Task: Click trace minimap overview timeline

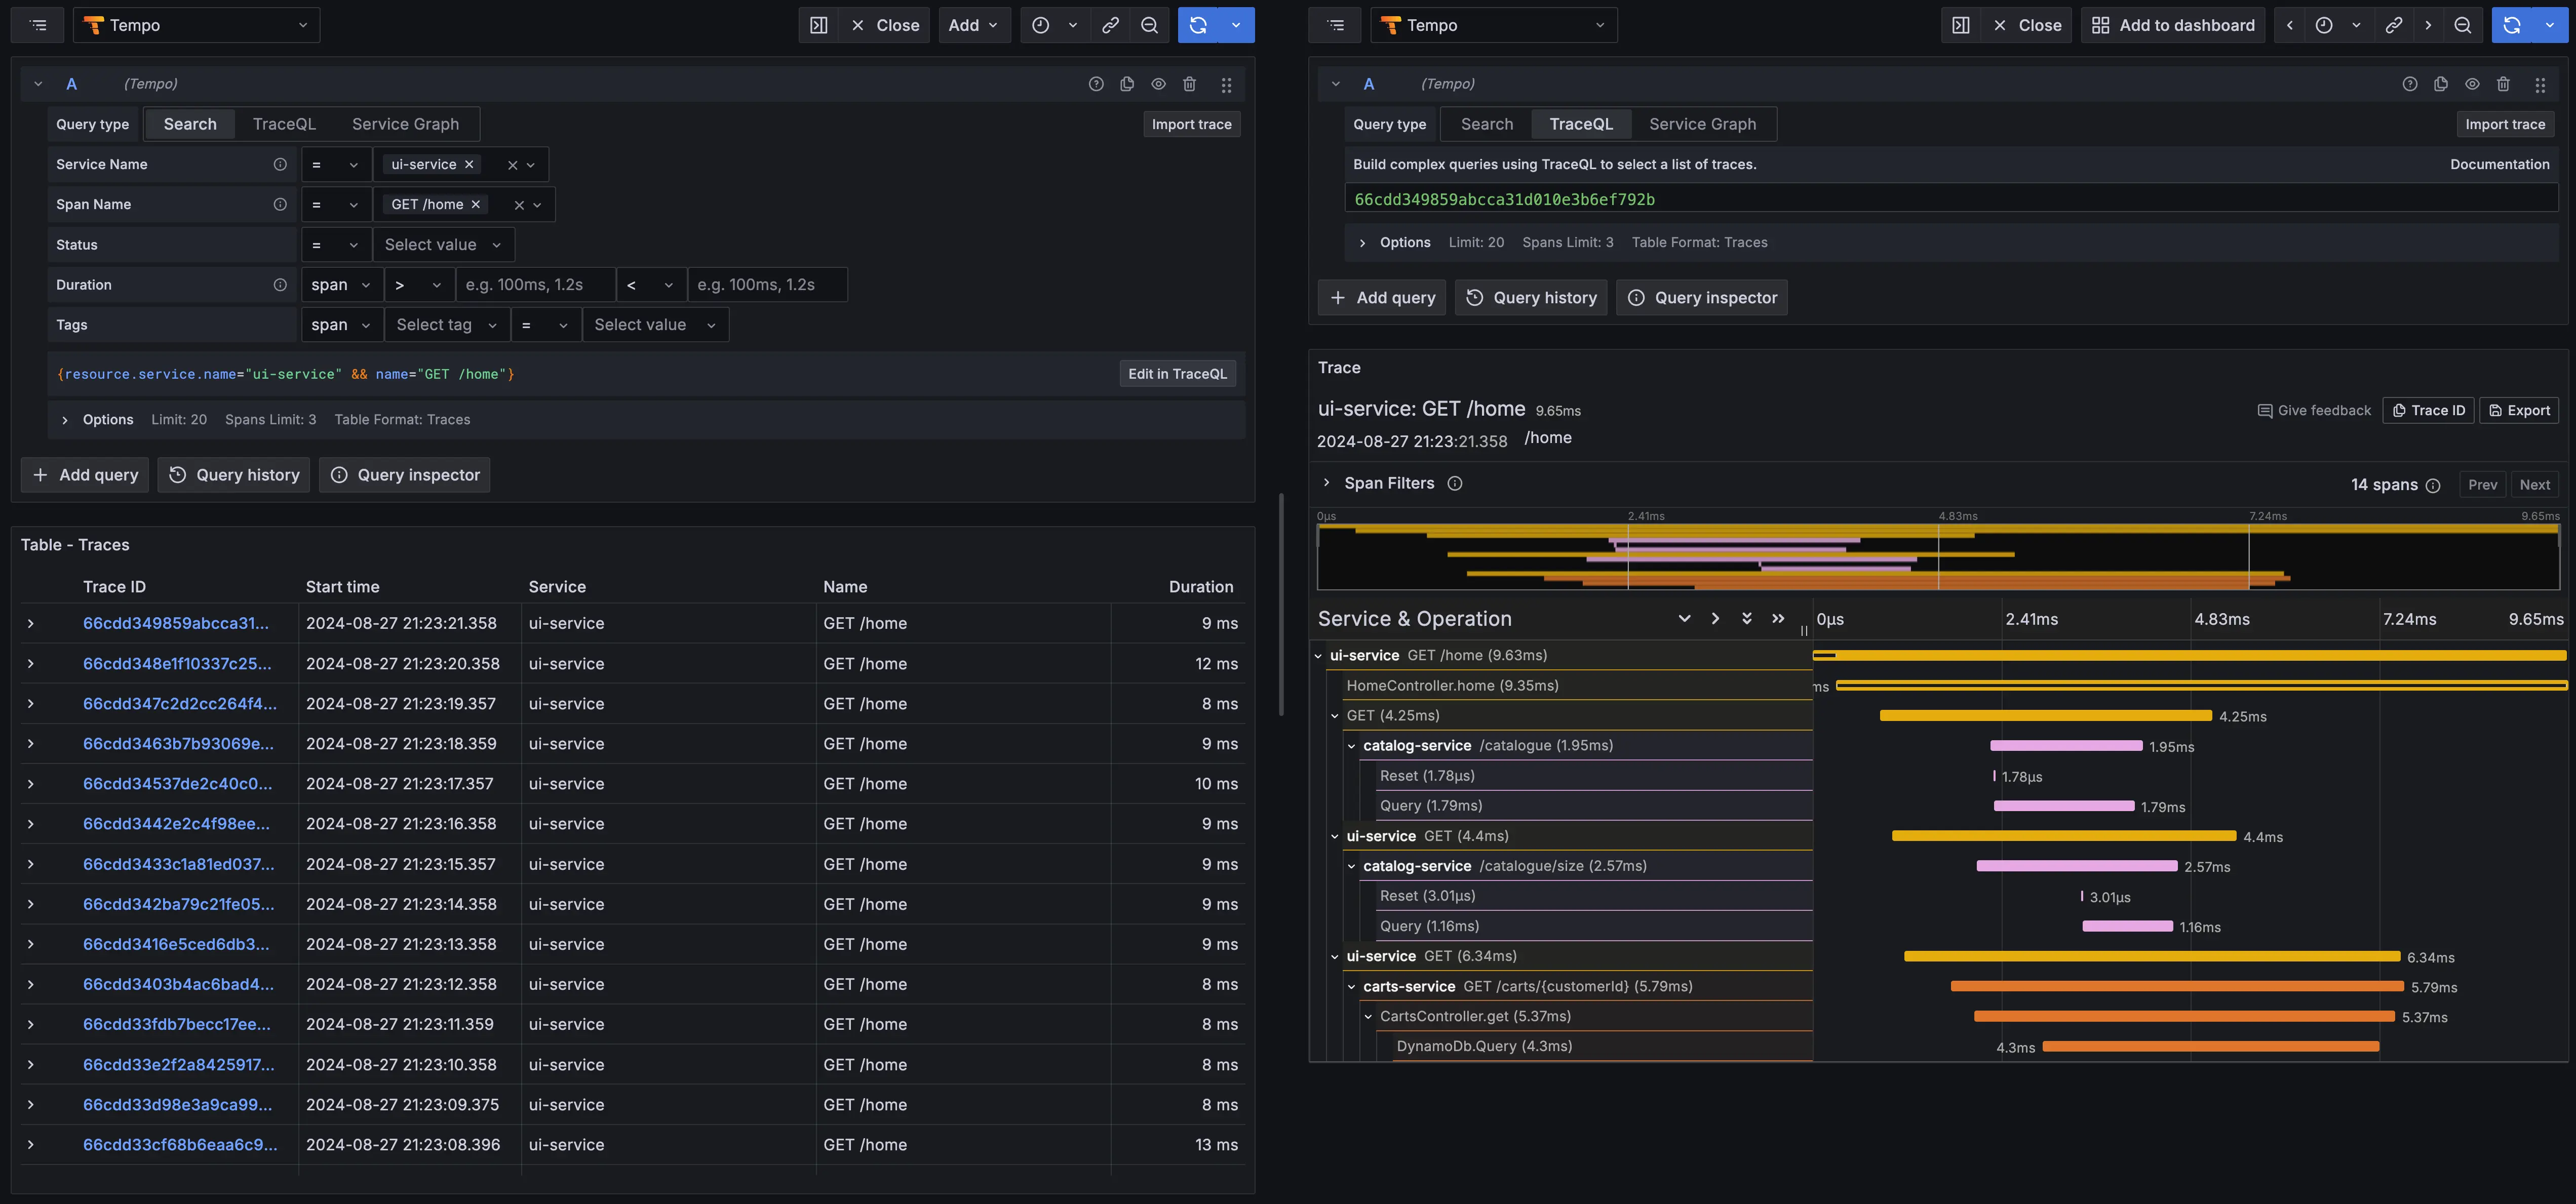Action: [1937, 557]
